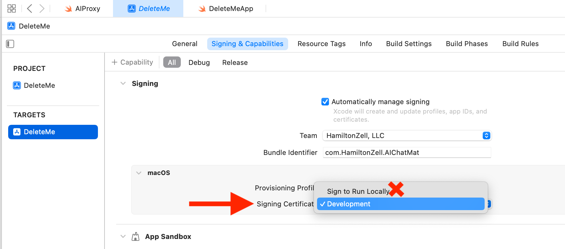565x249 pixels.
Task: Open the Build Phases tab
Action: (467, 44)
